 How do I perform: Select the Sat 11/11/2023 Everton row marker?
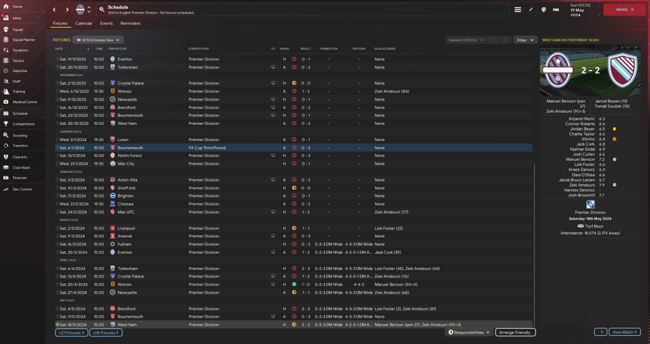pos(57,59)
